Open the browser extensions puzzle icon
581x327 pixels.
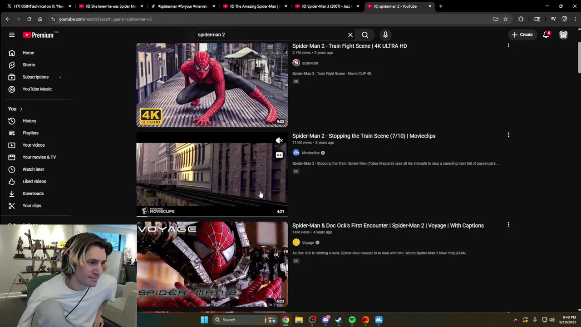521,19
